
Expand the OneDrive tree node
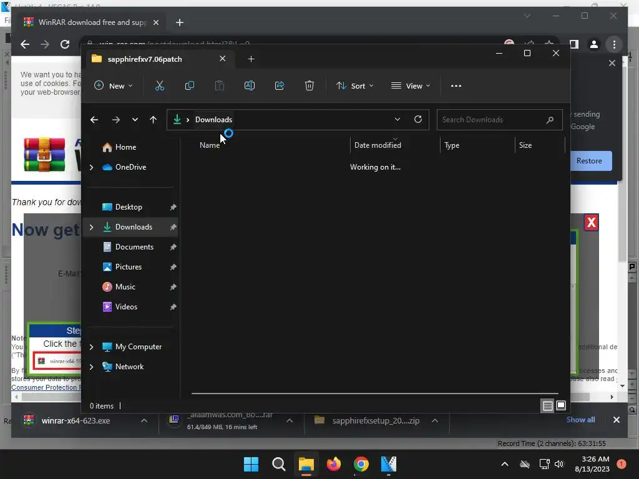[92, 167]
